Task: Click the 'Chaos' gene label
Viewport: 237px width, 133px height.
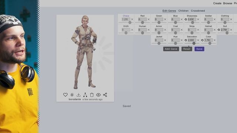Action: tap(126, 16)
